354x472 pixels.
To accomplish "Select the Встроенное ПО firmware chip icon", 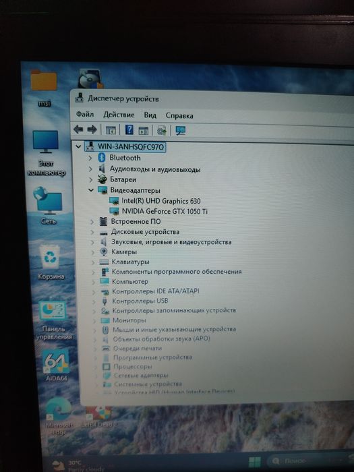I will point(103,222).
